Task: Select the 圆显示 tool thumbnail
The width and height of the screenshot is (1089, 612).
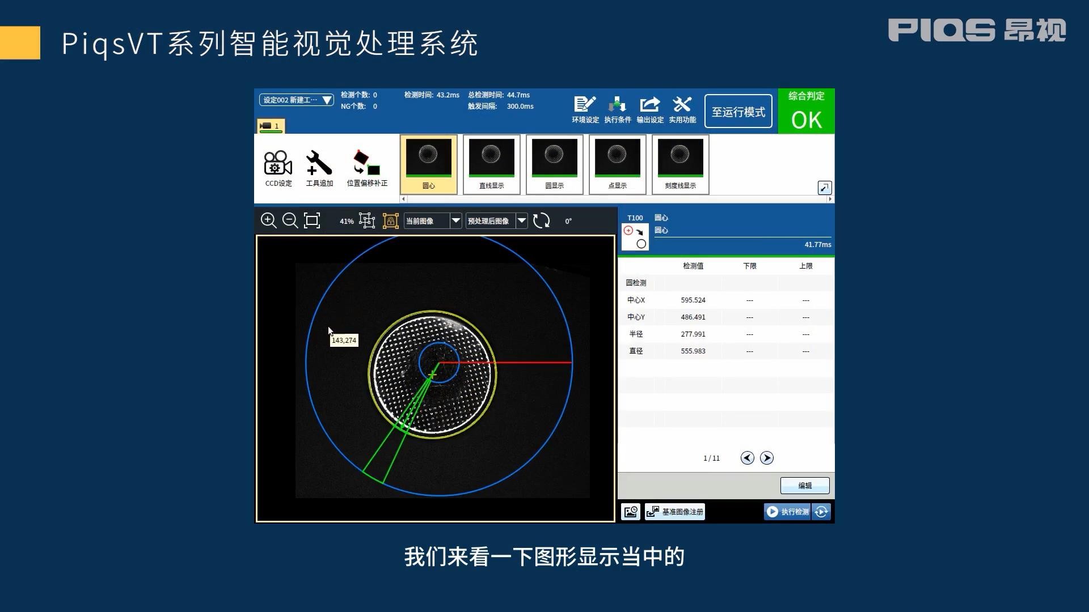Action: pos(555,165)
